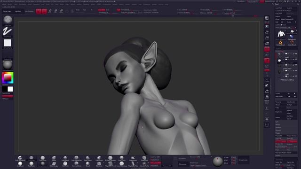Expand the Split section
The height and width of the screenshot is (169, 301).
pos(277,122)
